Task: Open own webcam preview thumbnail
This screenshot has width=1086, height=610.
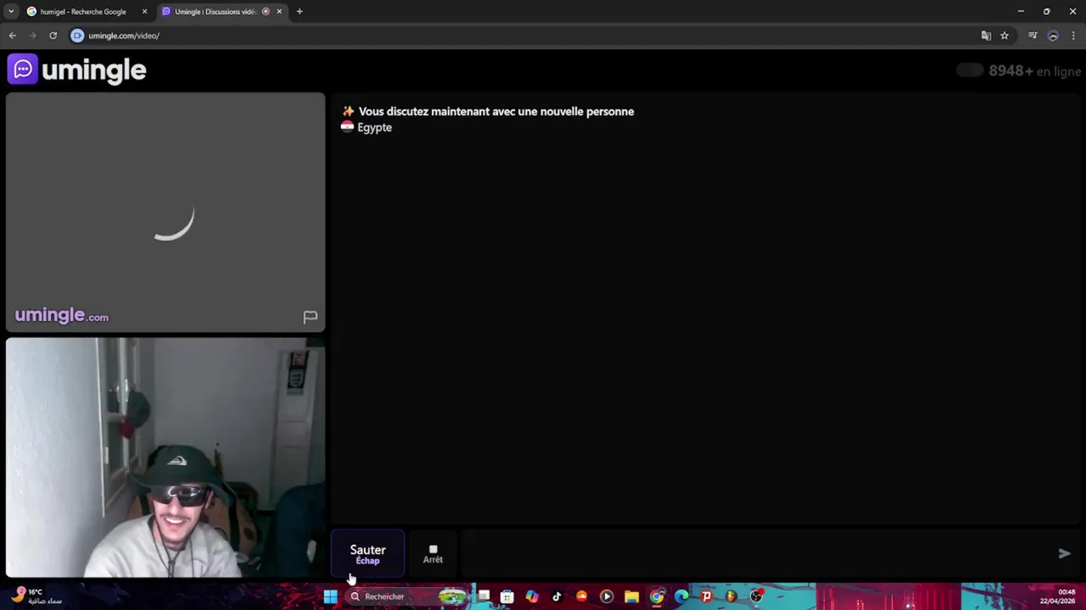Action: [165, 457]
